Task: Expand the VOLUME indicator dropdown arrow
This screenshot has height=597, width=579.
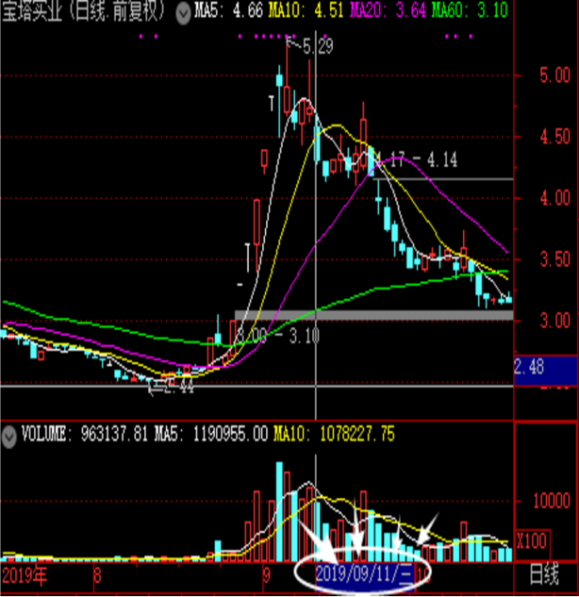Action: coord(8,437)
